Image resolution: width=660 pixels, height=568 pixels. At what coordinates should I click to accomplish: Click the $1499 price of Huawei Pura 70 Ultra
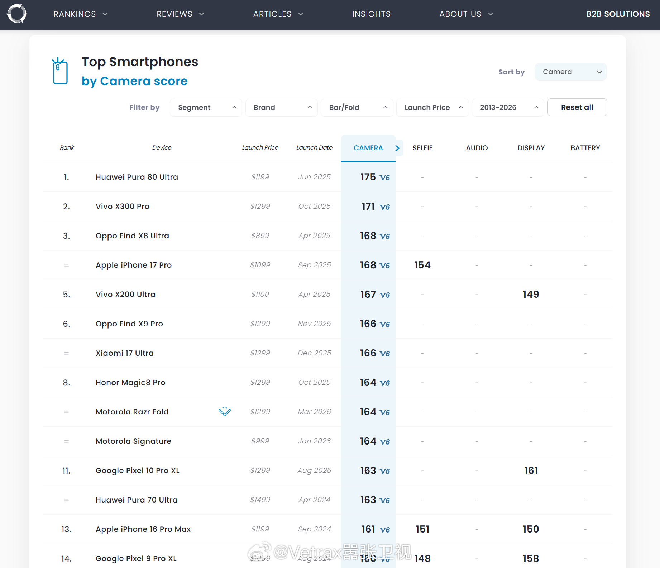[x=260, y=500]
